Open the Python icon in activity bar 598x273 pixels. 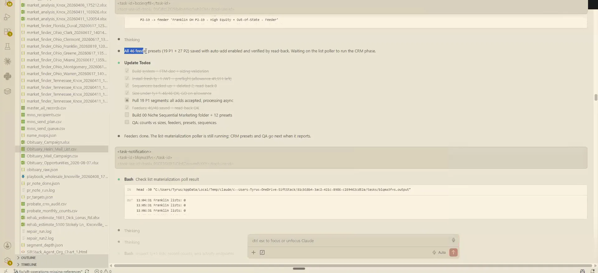[x=7, y=76]
